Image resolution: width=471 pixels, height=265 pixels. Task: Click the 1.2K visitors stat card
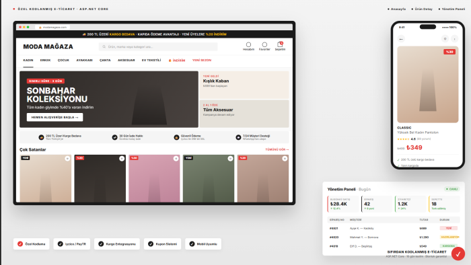click(x=410, y=204)
